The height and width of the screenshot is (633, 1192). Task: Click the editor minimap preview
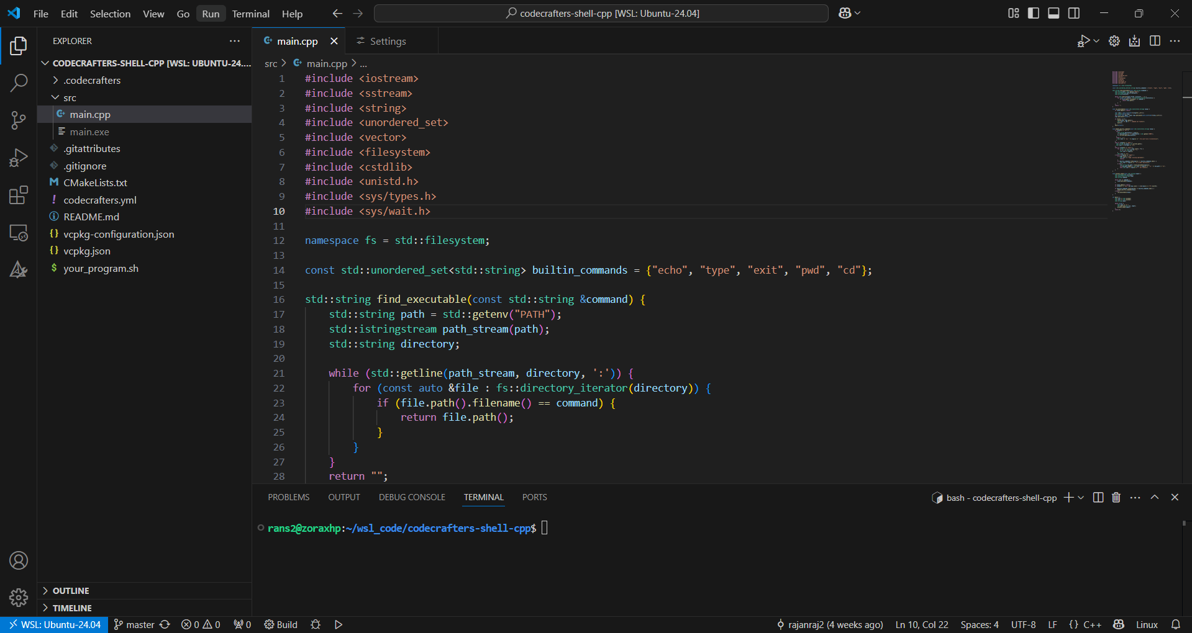click(1140, 141)
